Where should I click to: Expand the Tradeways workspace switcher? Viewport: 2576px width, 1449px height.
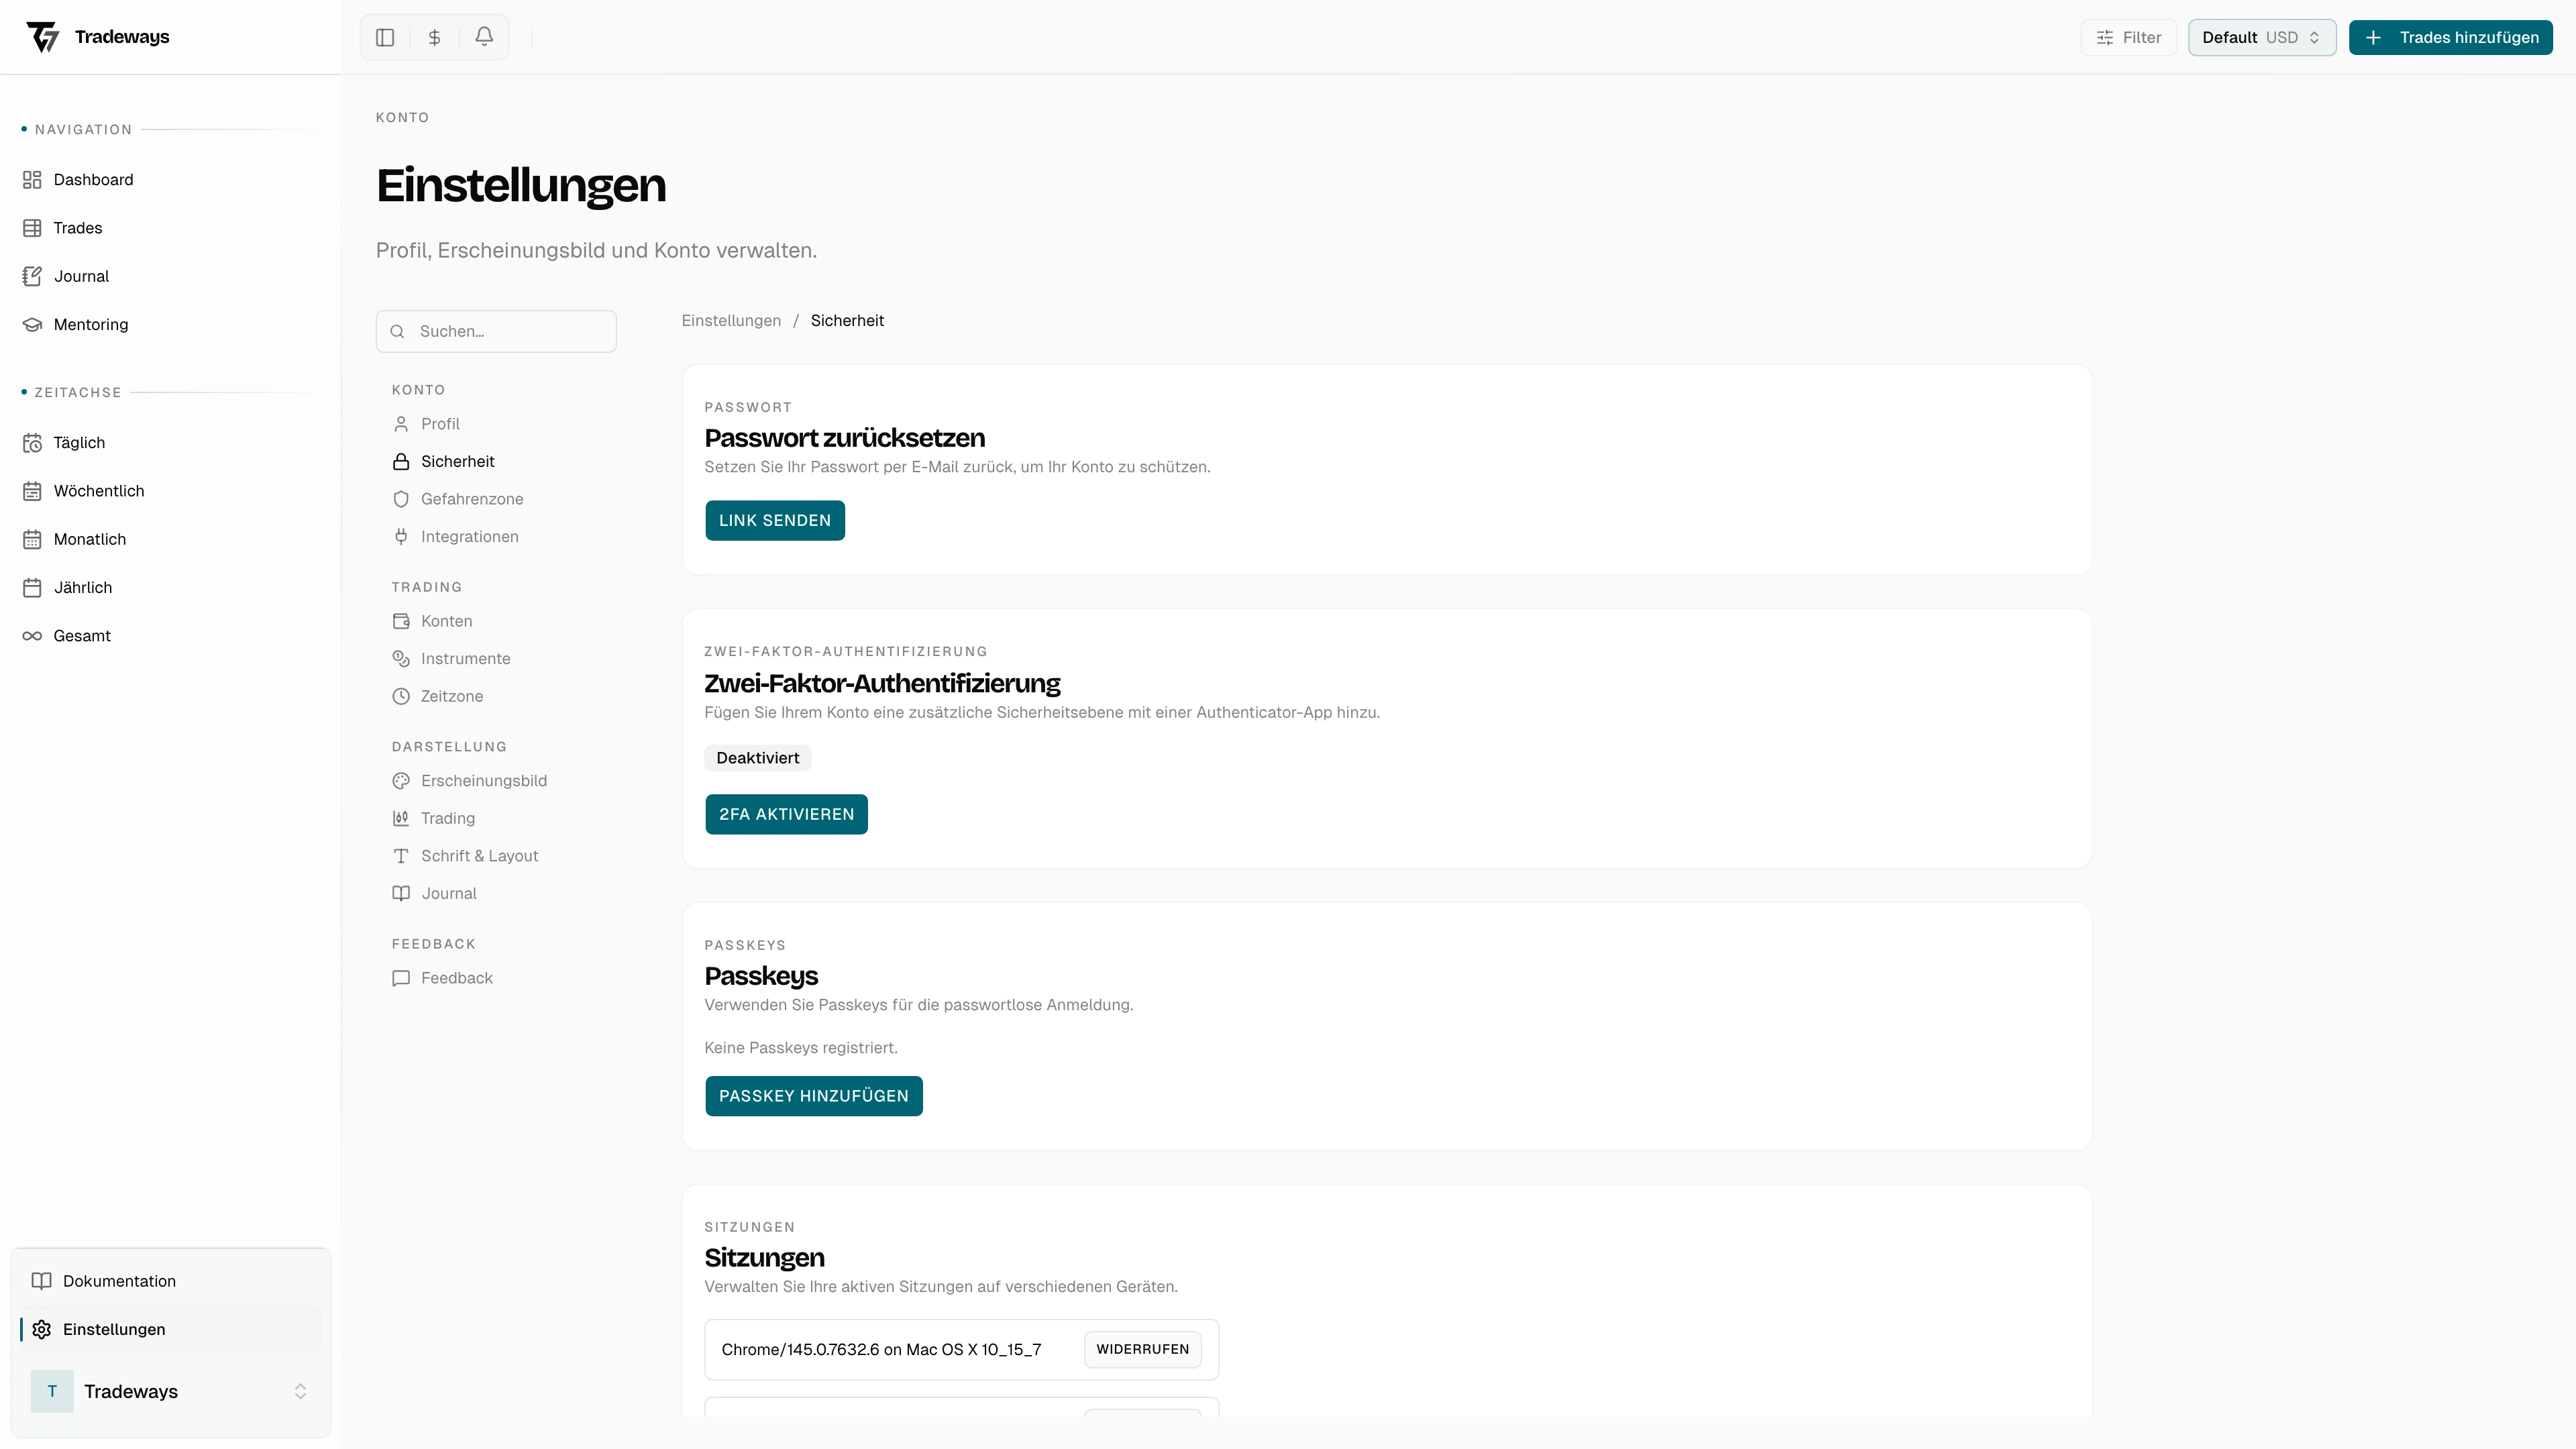[x=170, y=1391]
